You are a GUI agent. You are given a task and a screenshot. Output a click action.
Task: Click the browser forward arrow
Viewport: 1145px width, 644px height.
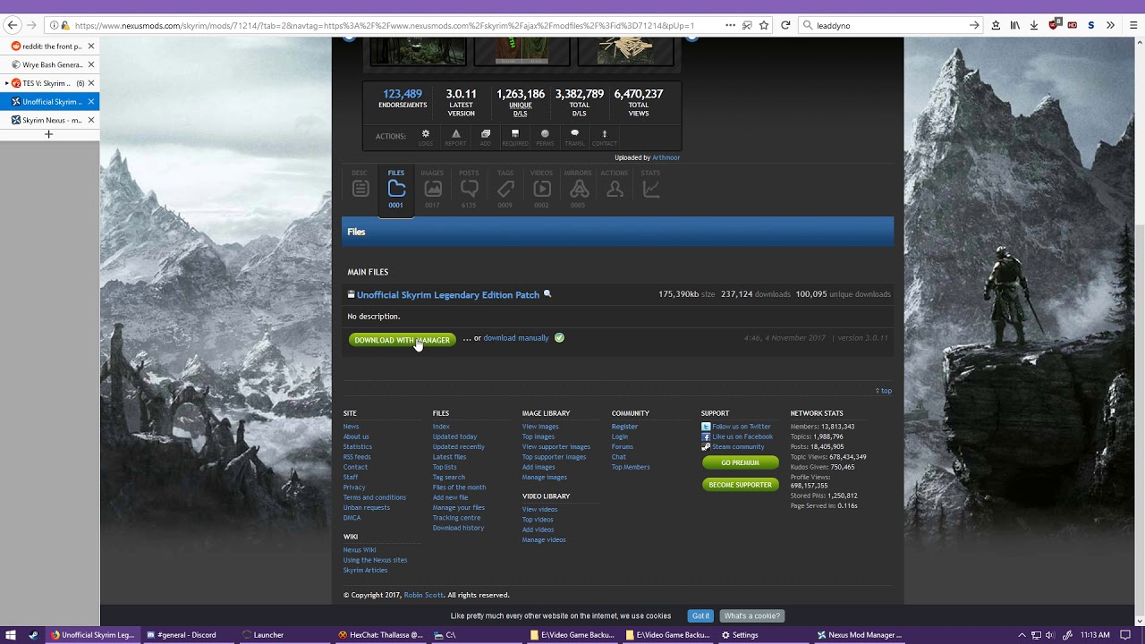tap(32, 25)
